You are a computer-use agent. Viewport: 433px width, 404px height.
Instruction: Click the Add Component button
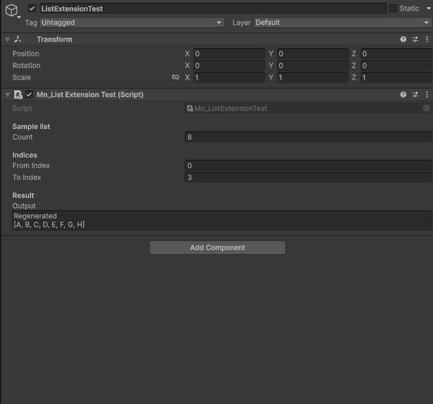coord(218,247)
